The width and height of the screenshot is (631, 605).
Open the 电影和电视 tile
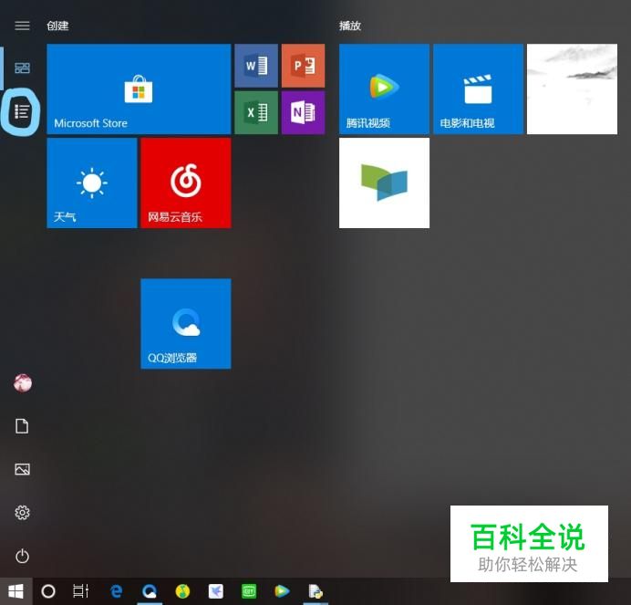click(x=479, y=89)
